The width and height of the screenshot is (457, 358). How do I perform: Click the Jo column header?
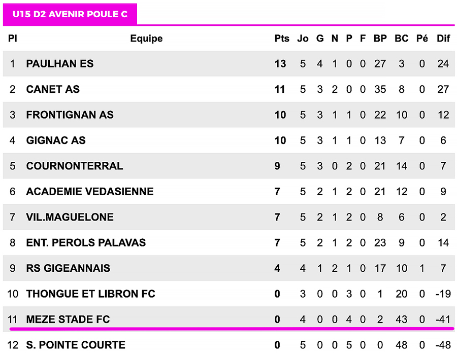[303, 39]
